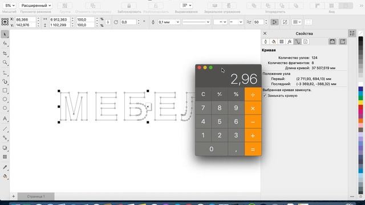The image size is (365, 205).
Task: Toggle the properties tabbed mode button
Action: click(x=343, y=42)
